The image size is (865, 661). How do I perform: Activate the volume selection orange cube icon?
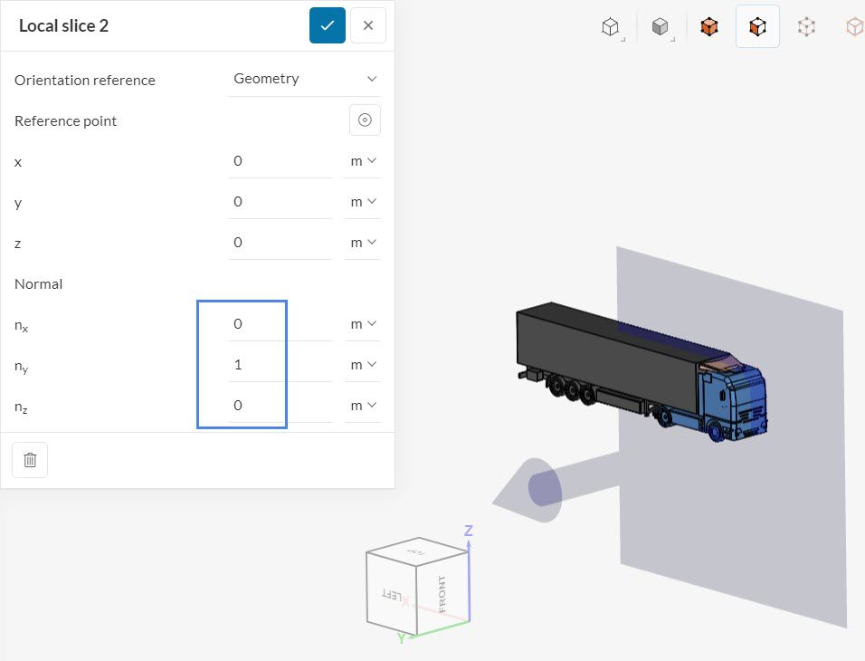(709, 28)
